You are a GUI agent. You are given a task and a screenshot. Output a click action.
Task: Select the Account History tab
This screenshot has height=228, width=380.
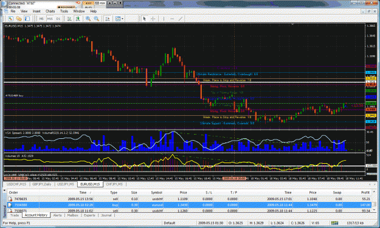point(36,215)
